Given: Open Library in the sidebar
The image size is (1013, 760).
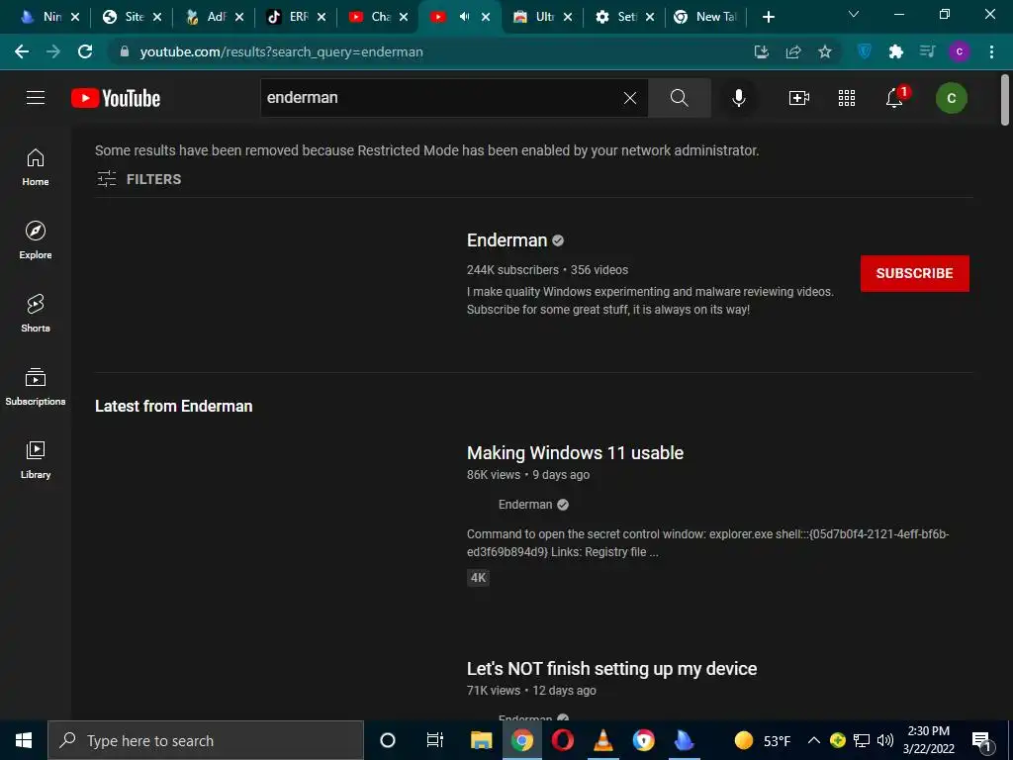Looking at the screenshot, I should click(36, 459).
